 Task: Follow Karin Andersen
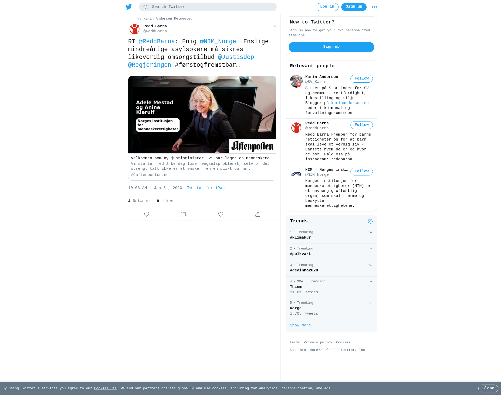pyautogui.click(x=362, y=79)
